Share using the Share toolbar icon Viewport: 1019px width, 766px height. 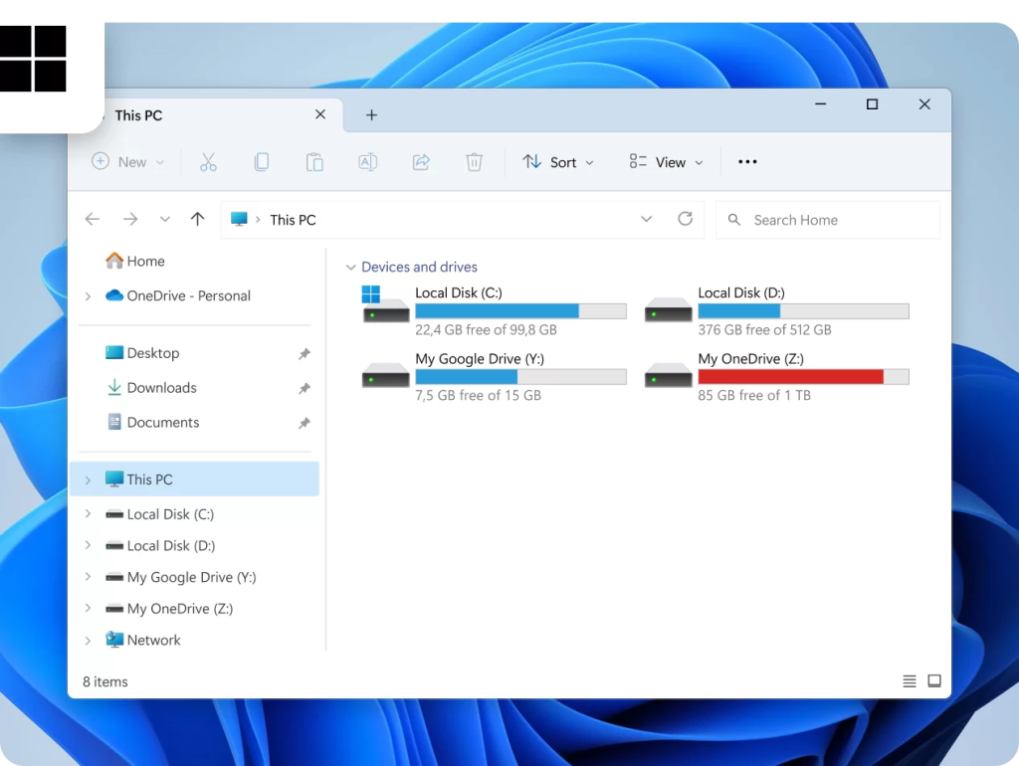coord(421,161)
